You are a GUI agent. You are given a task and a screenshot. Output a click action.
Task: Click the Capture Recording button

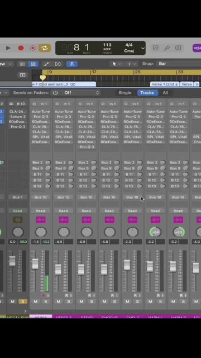click(x=32, y=48)
